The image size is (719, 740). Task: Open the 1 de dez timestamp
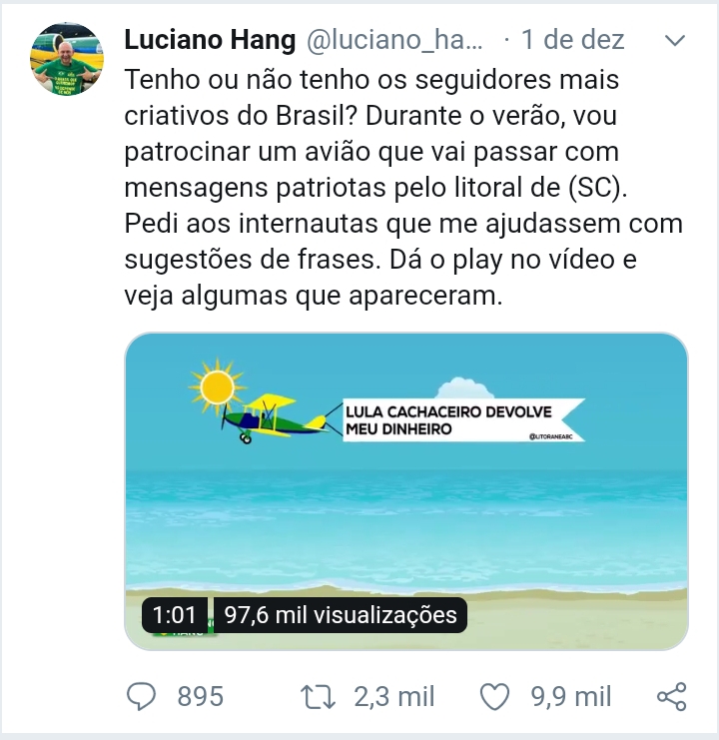tap(573, 40)
